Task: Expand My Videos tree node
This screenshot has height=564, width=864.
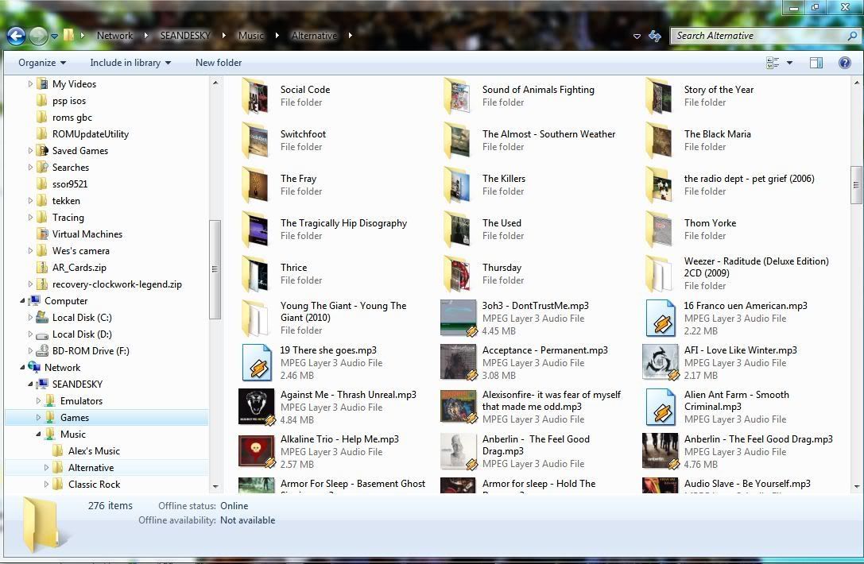Action: click(x=30, y=84)
